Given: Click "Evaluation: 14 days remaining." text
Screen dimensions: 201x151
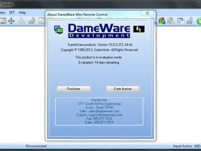Looking at the screenshot, I should [99, 62].
